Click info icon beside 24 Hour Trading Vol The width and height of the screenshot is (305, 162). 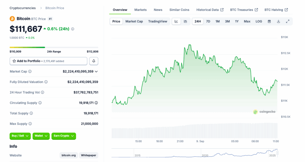(42, 92)
